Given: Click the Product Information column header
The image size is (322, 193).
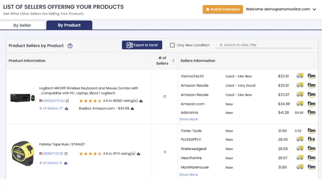Looking at the screenshot, I should pos(27,61).
